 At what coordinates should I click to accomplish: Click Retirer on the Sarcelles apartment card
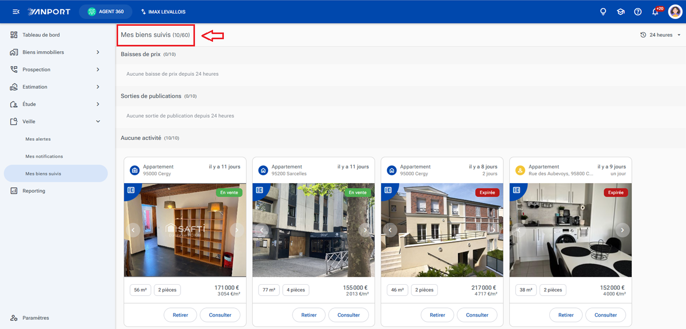point(309,315)
